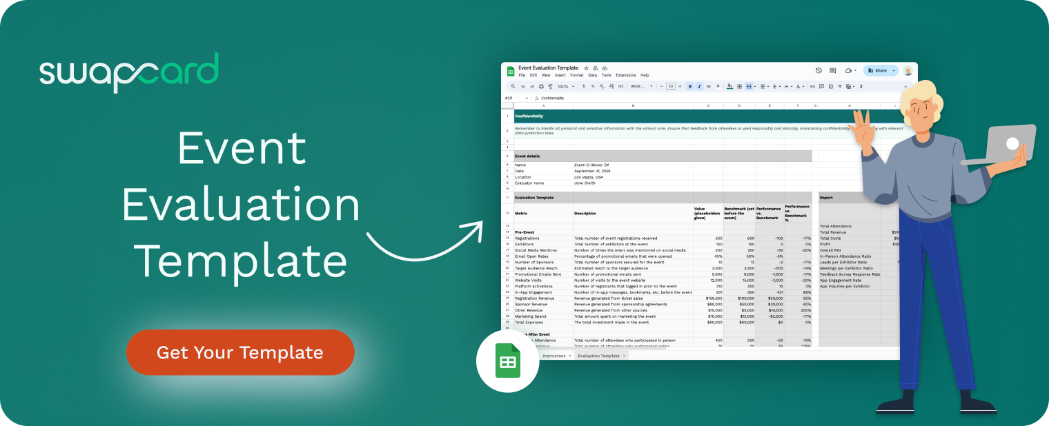Open the Evaluation Template tab arrow menu
1049x426 pixels.
tap(625, 356)
